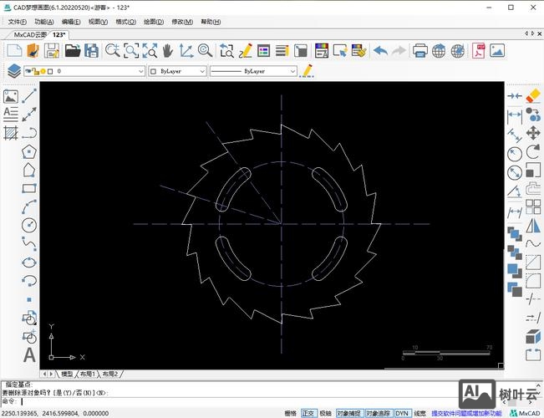Screen dimensions: 544x418
Task: Switch to the 布局1 layout tab
Action: [89, 374]
